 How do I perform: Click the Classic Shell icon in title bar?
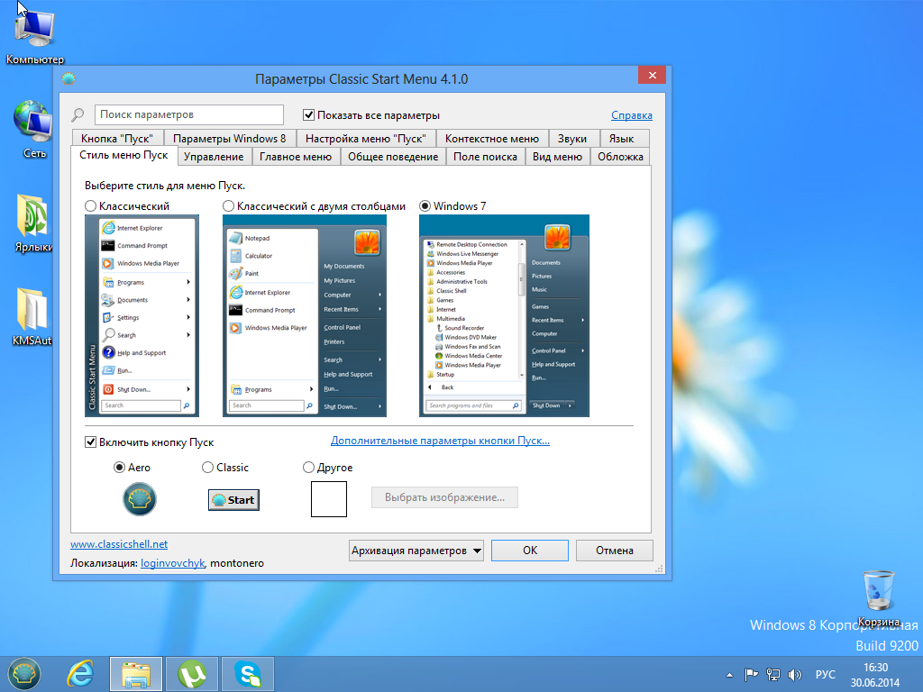(x=69, y=78)
